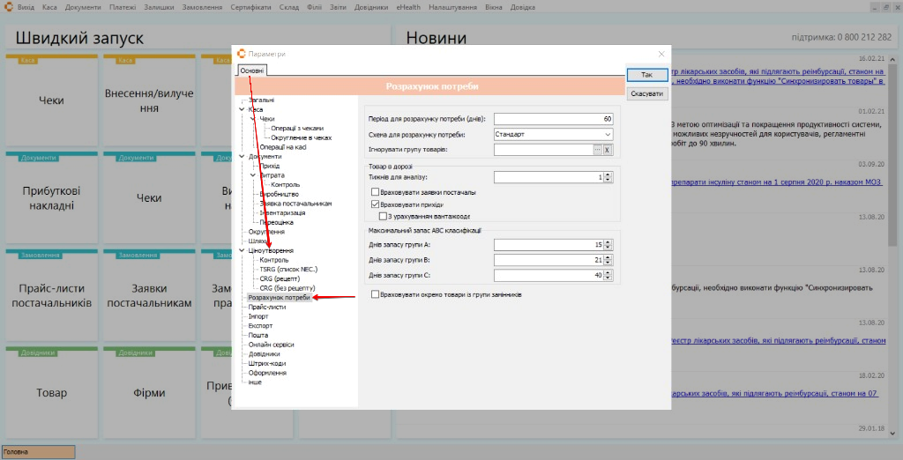The width and height of the screenshot is (903, 460).
Task: Open the Заявки постачальникам tile
Action: pos(149,295)
